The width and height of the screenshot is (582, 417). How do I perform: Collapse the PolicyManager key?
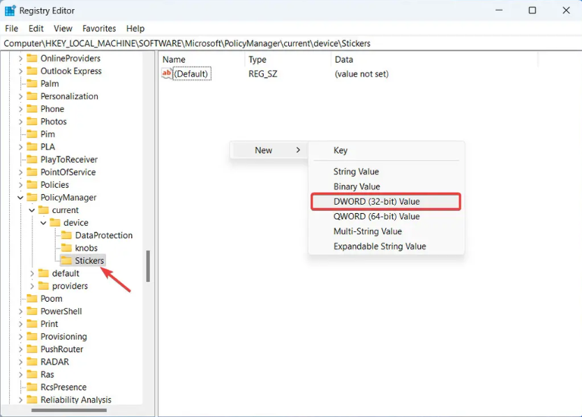point(20,198)
